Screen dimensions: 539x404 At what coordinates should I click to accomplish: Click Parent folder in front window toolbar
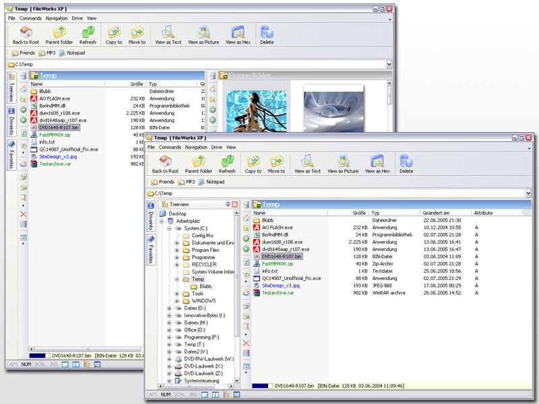point(198,164)
